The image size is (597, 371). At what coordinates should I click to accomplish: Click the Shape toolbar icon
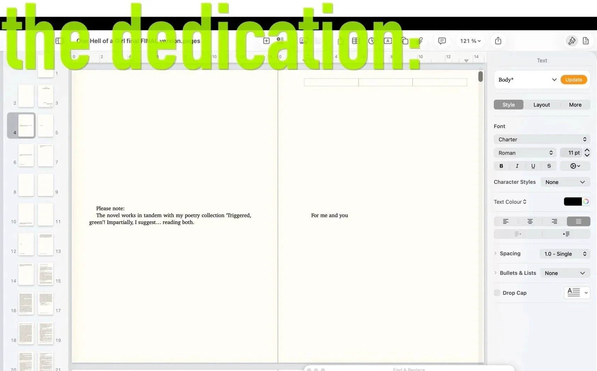pyautogui.click(x=404, y=41)
